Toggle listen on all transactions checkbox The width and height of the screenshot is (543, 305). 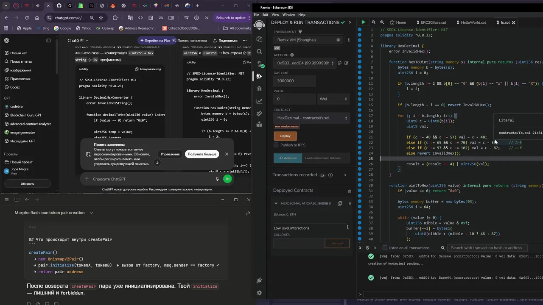click(x=385, y=248)
